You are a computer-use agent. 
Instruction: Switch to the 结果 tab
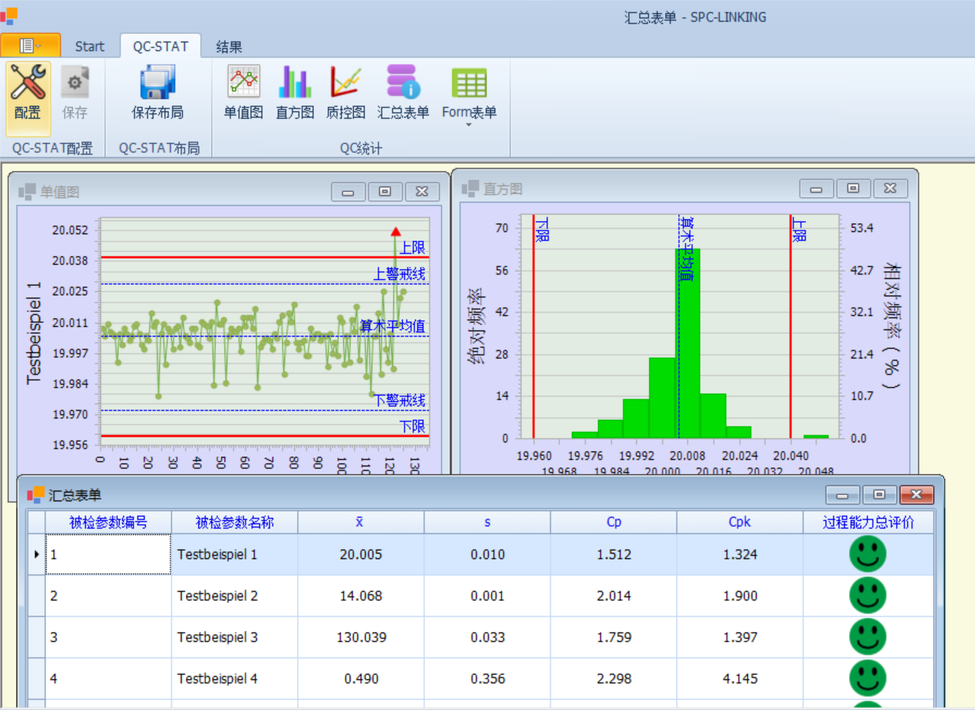(x=229, y=47)
